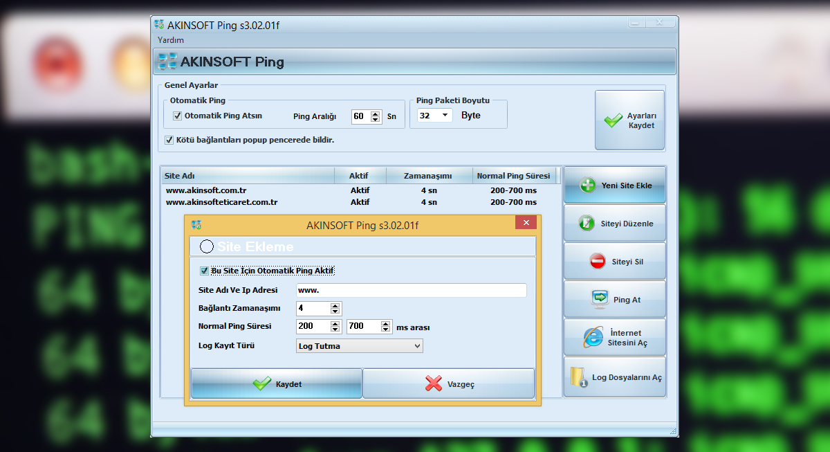
Task: Open the Ping Paketi Boyutu dropdown
Action: pos(447,115)
